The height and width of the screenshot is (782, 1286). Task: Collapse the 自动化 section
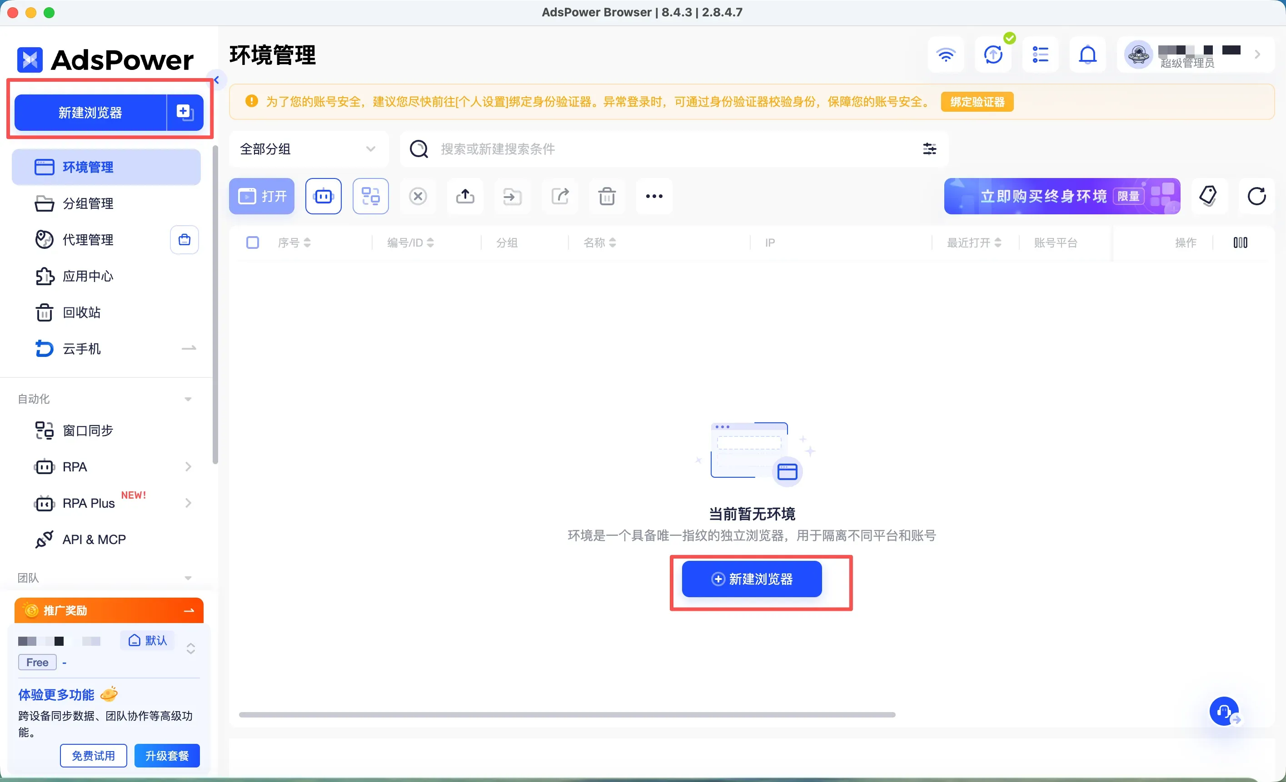[x=188, y=399]
